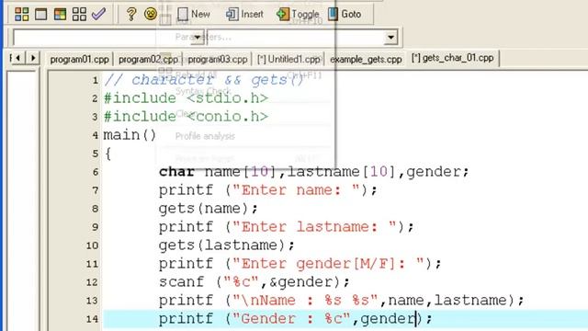Click the Rebuild All grid icon
Screen dimensions: 588x331
79,15
